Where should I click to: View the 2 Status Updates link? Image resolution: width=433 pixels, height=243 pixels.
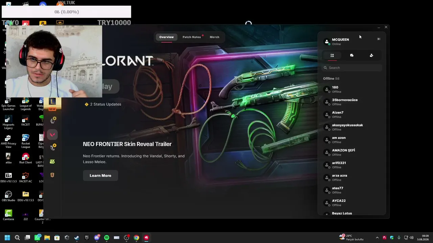[x=103, y=104]
